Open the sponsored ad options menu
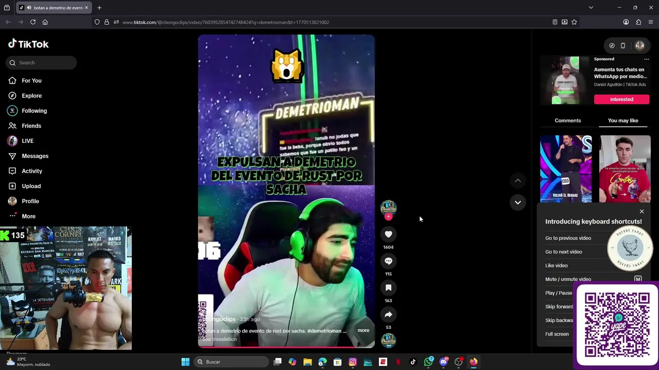Viewport: 659px width, 370px height. pyautogui.click(x=646, y=59)
